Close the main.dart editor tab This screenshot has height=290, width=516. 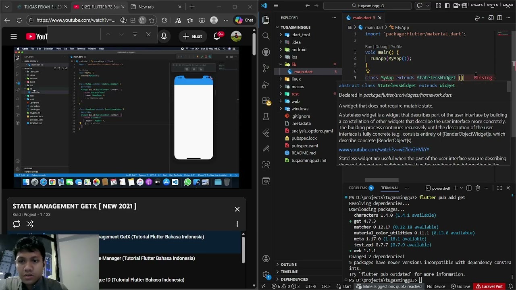pos(380,18)
